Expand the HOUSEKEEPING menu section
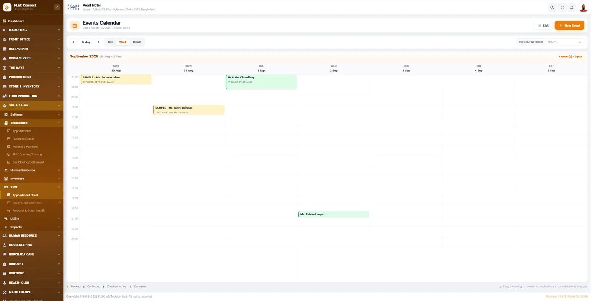The image size is (591, 301). coord(31,245)
